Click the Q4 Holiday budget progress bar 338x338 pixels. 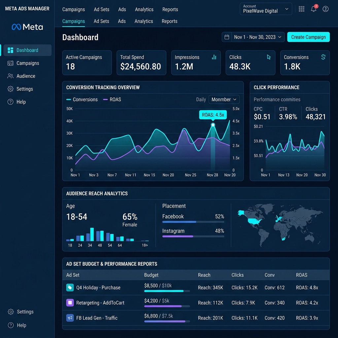167,291
